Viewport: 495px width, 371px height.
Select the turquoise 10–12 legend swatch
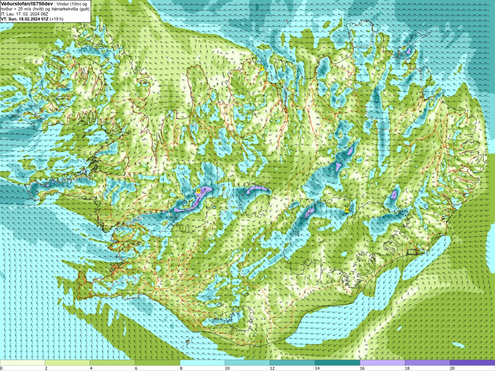247,363
